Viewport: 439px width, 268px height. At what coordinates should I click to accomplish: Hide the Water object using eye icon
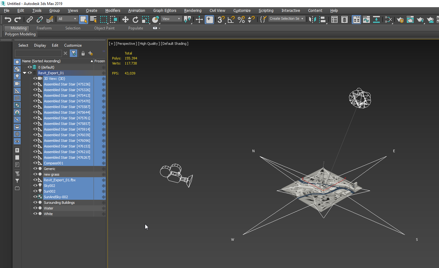point(35,208)
